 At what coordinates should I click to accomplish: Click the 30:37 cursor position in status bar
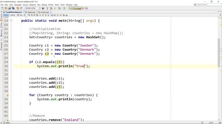pos(211,123)
